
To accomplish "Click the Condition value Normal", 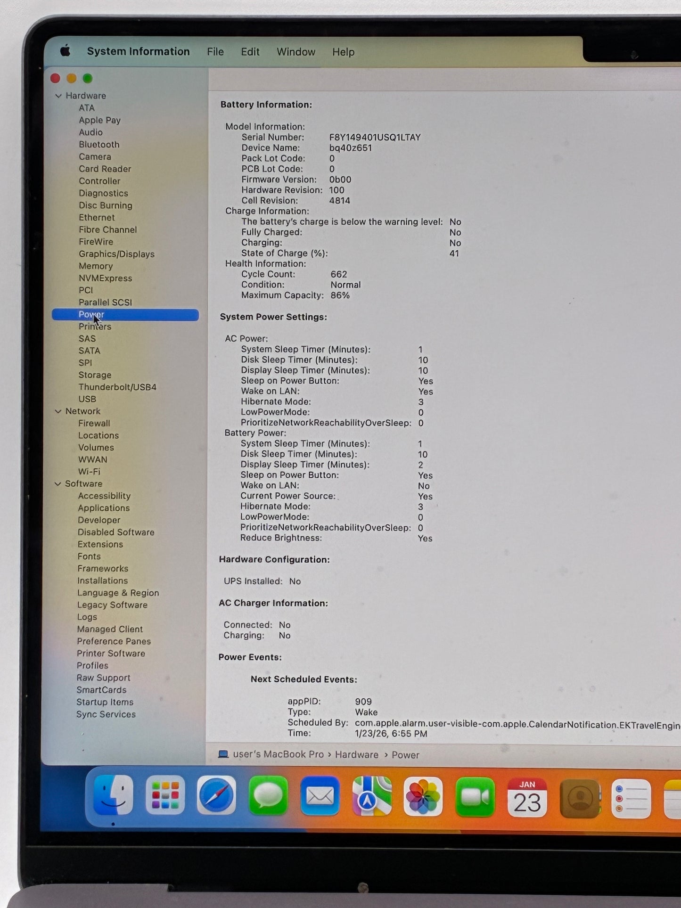I will pos(345,285).
